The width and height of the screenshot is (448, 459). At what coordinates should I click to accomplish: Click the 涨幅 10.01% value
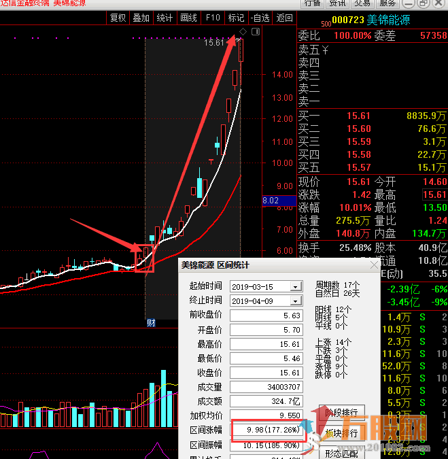(x=356, y=207)
